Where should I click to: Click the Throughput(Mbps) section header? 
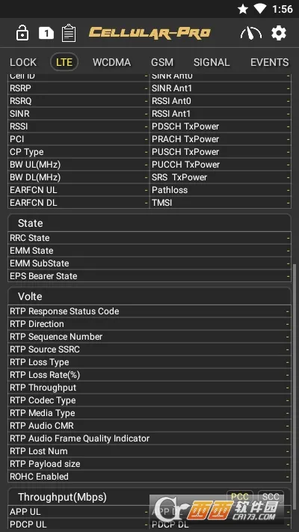[149, 497]
